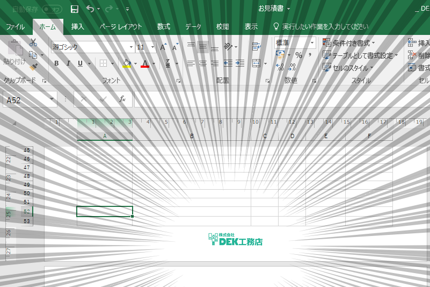The height and width of the screenshot is (287, 430).
Task: Apply percent style formatting
Action: click(298, 55)
